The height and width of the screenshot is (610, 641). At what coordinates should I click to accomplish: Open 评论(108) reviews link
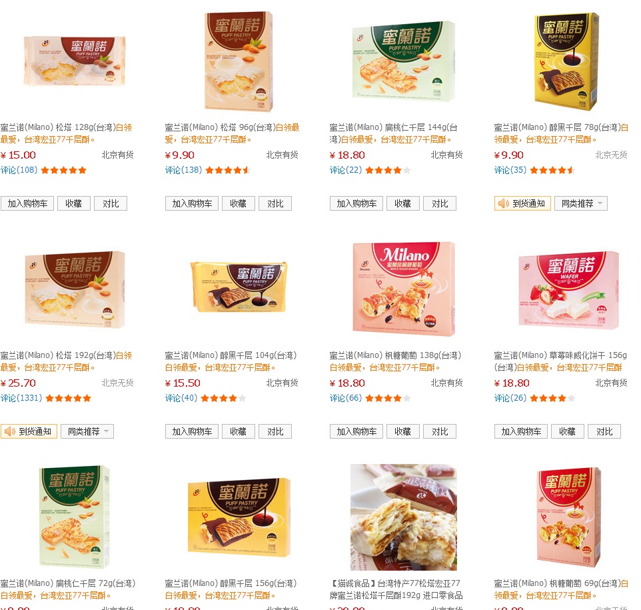[19, 170]
